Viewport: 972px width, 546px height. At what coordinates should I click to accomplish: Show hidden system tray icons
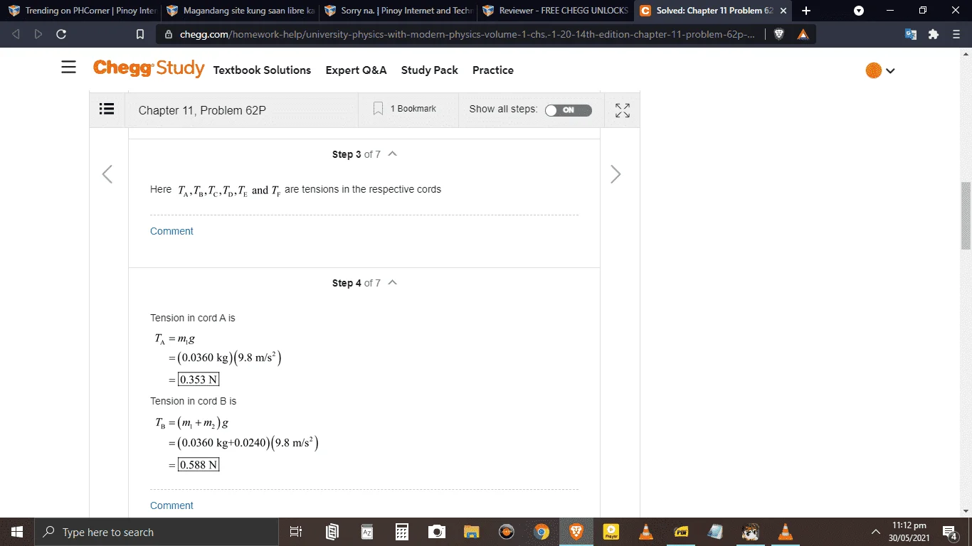click(x=876, y=532)
